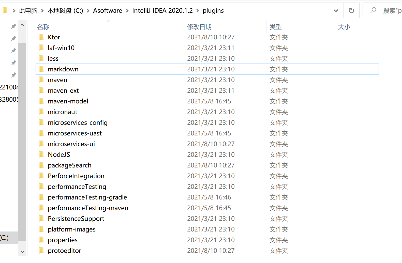Navigate to IntelliJ IDEA 2020.1.2 breadcrumb

(162, 11)
